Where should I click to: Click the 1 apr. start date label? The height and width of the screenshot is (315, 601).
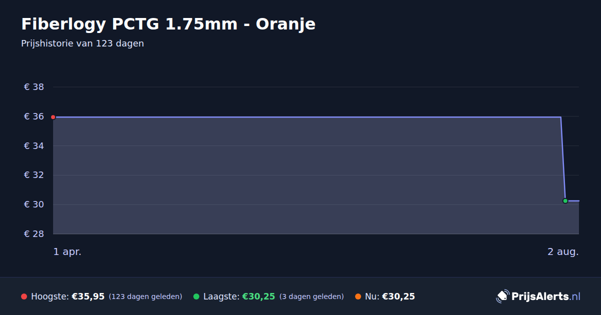(x=68, y=252)
